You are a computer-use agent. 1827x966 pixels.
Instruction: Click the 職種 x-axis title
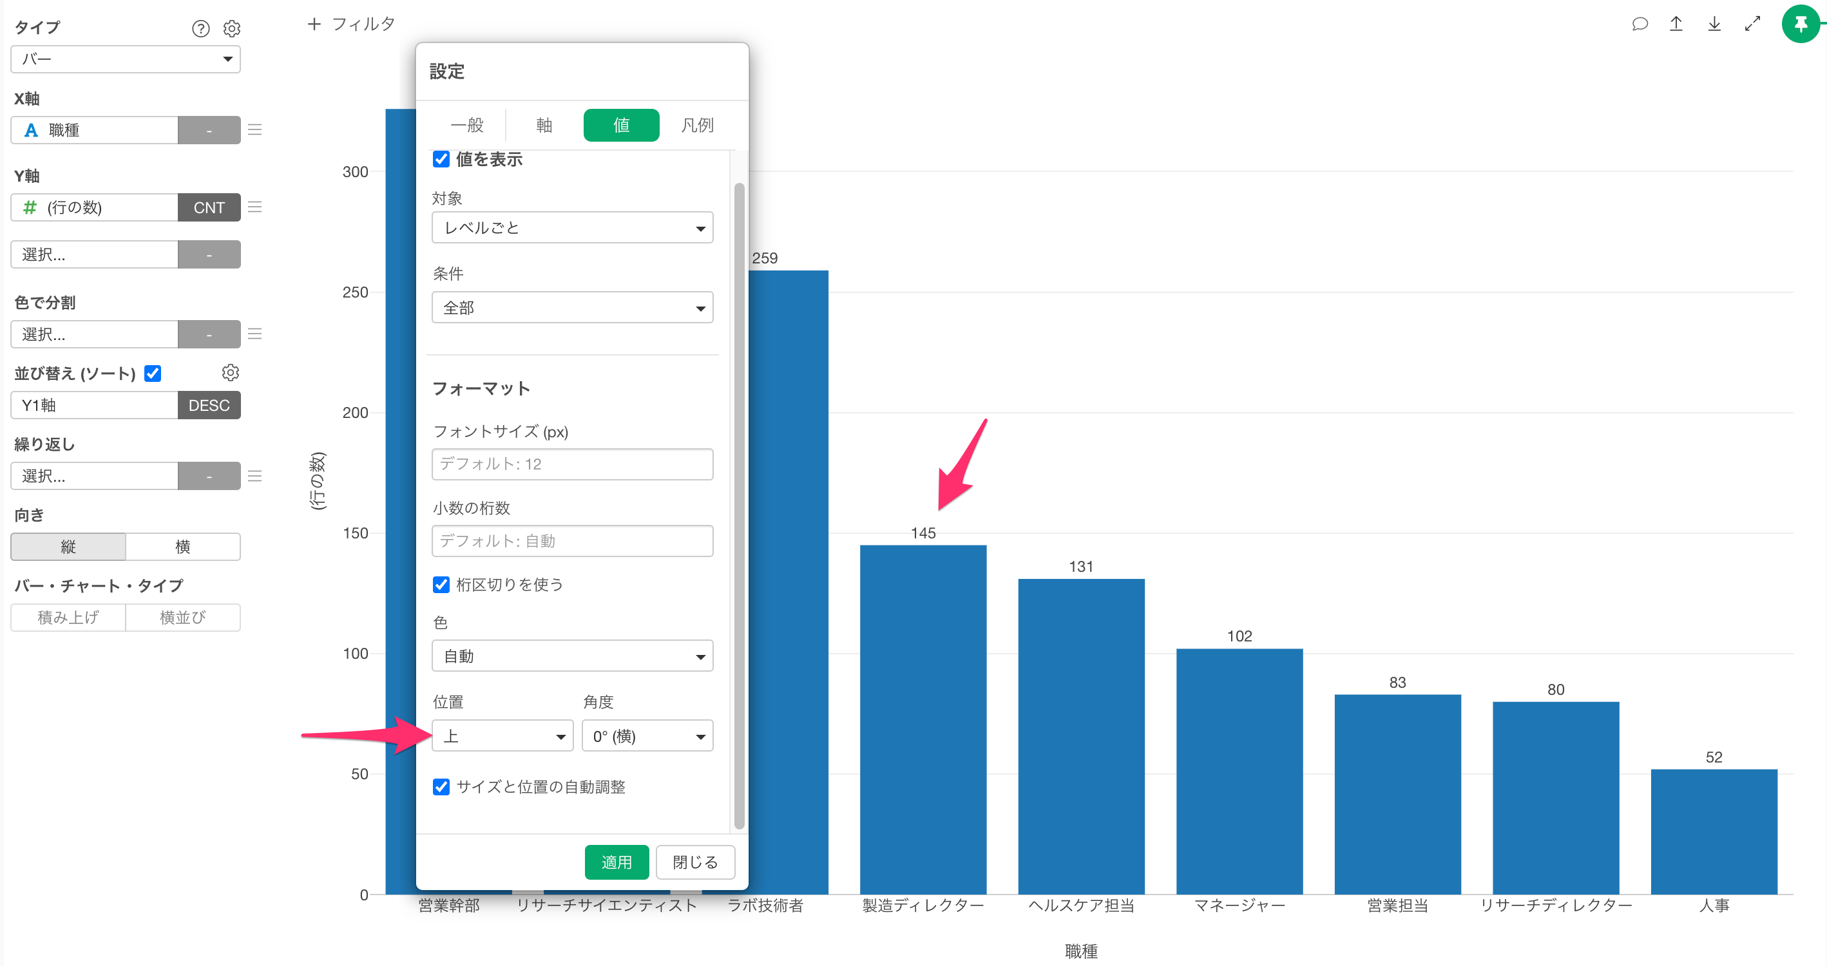(x=1081, y=951)
